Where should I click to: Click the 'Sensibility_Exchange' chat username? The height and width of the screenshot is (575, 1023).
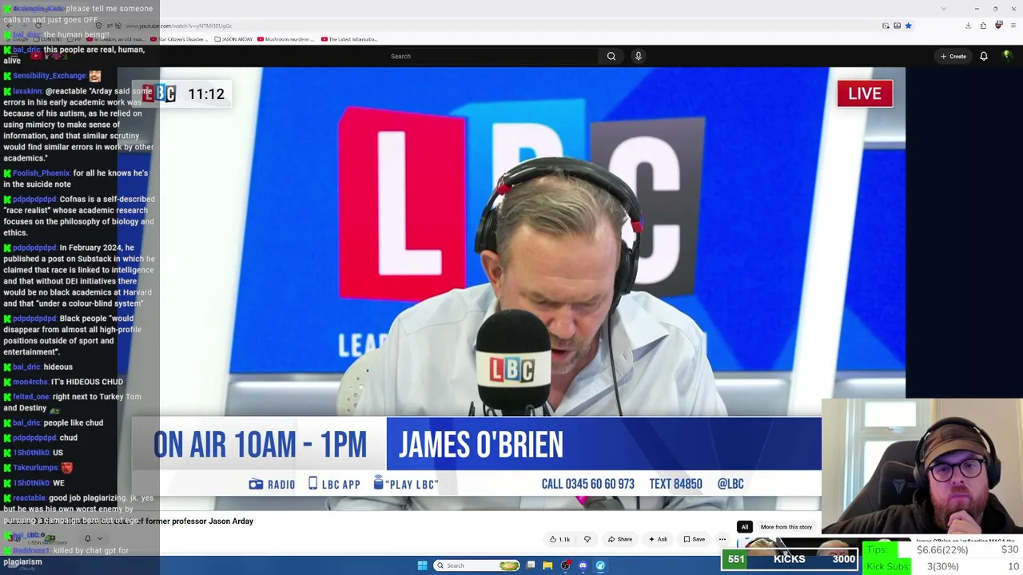(49, 76)
